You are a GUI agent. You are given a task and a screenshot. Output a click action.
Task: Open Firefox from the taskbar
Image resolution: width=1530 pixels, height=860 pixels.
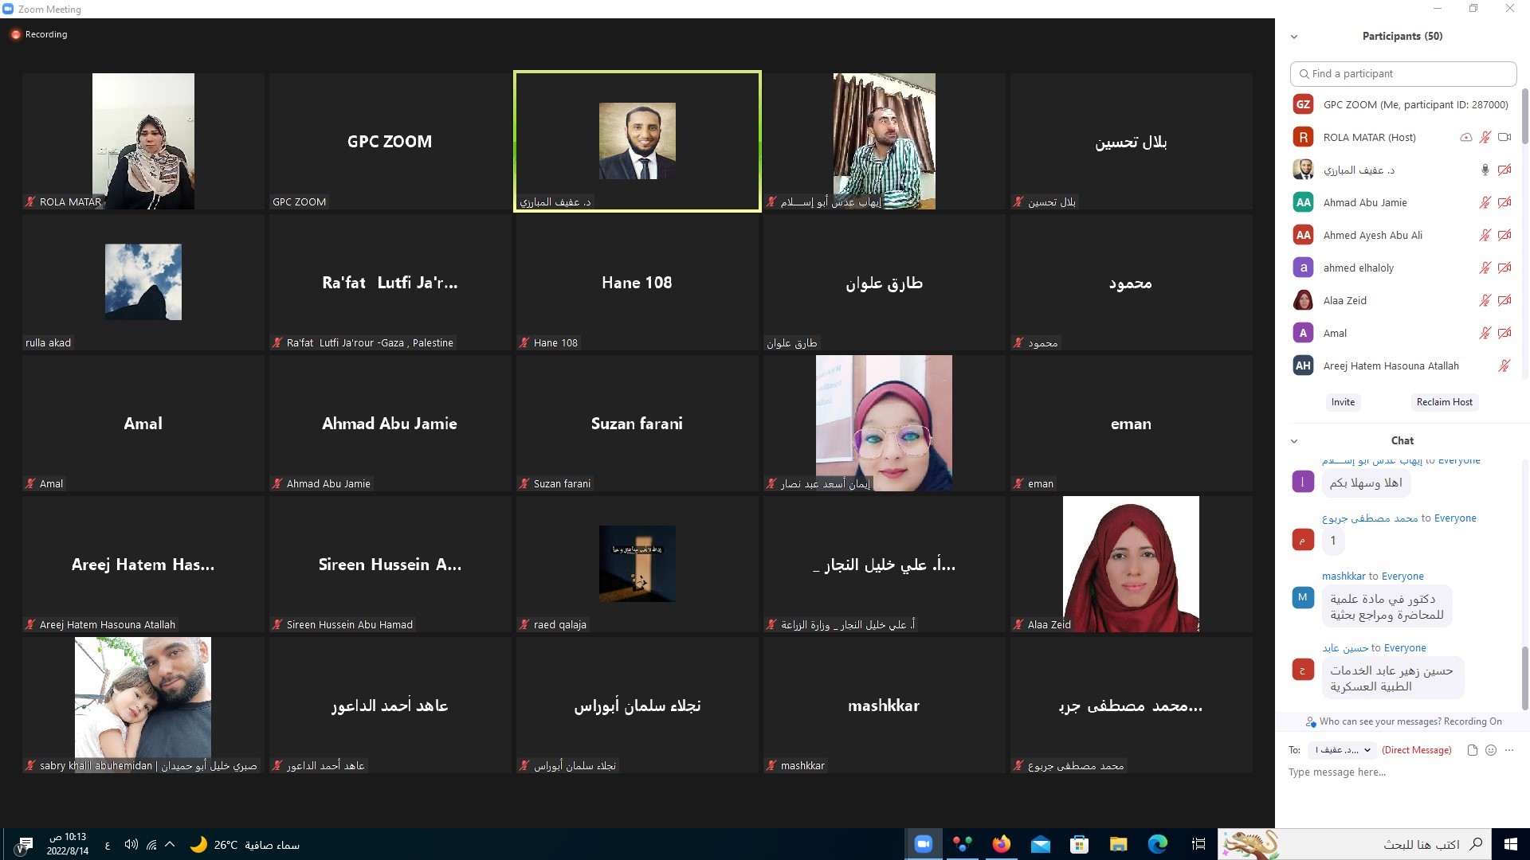click(x=1002, y=844)
